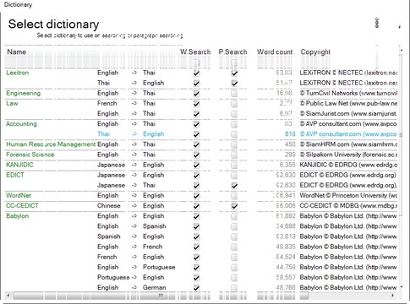
Task: Click word count 450
Action: 290,144
